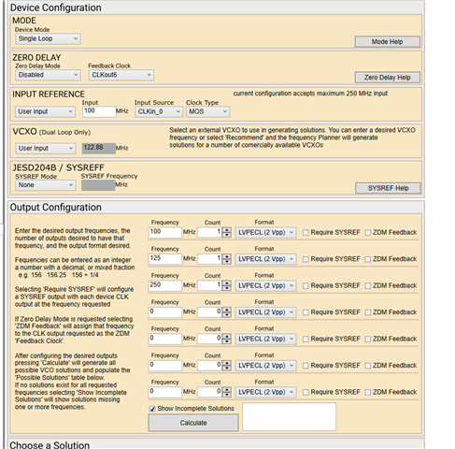
Task: Click Count field of the 250 MHz output
Action: coord(210,285)
